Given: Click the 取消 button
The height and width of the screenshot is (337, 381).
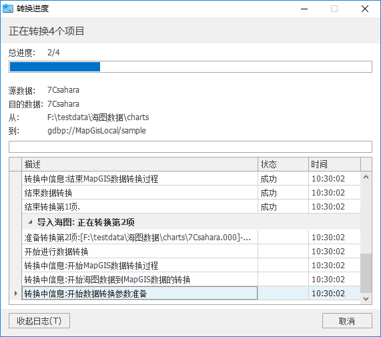Looking at the screenshot, I should [347, 321].
